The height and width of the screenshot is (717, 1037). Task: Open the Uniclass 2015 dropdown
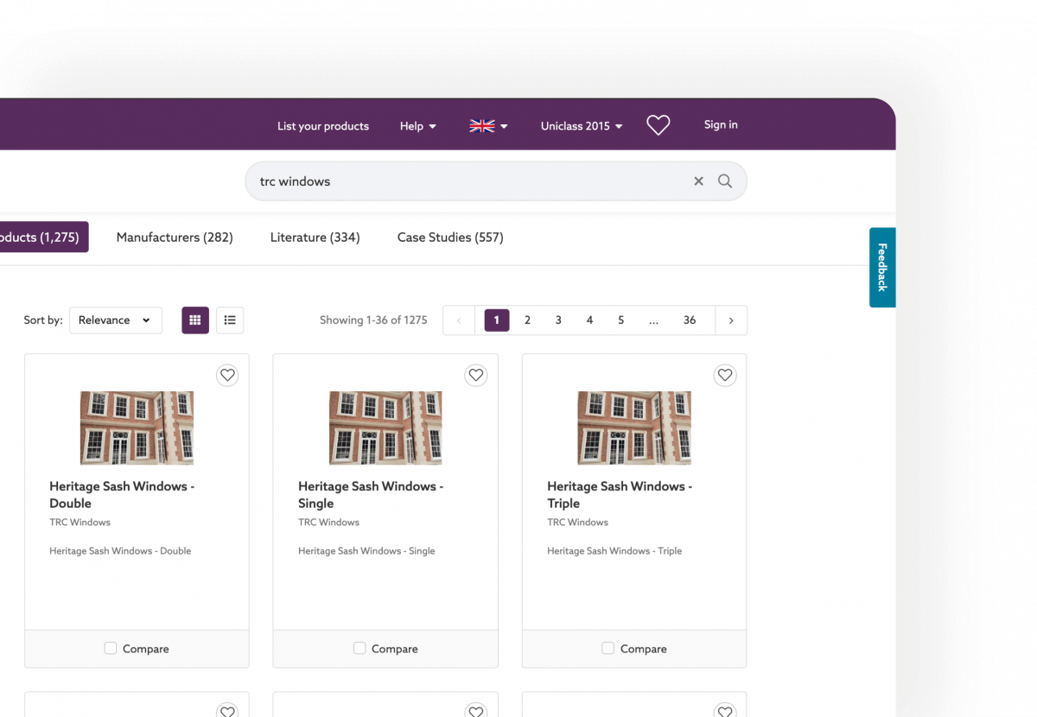581,126
